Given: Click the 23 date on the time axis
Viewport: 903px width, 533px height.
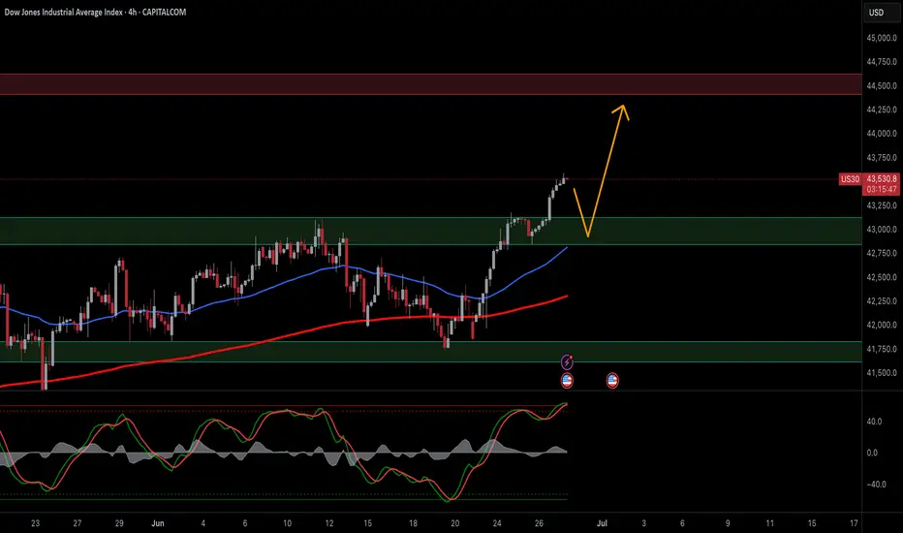Looking at the screenshot, I should pos(36,523).
